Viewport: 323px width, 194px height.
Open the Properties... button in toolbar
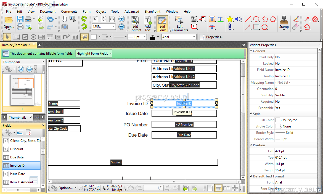click(x=212, y=37)
